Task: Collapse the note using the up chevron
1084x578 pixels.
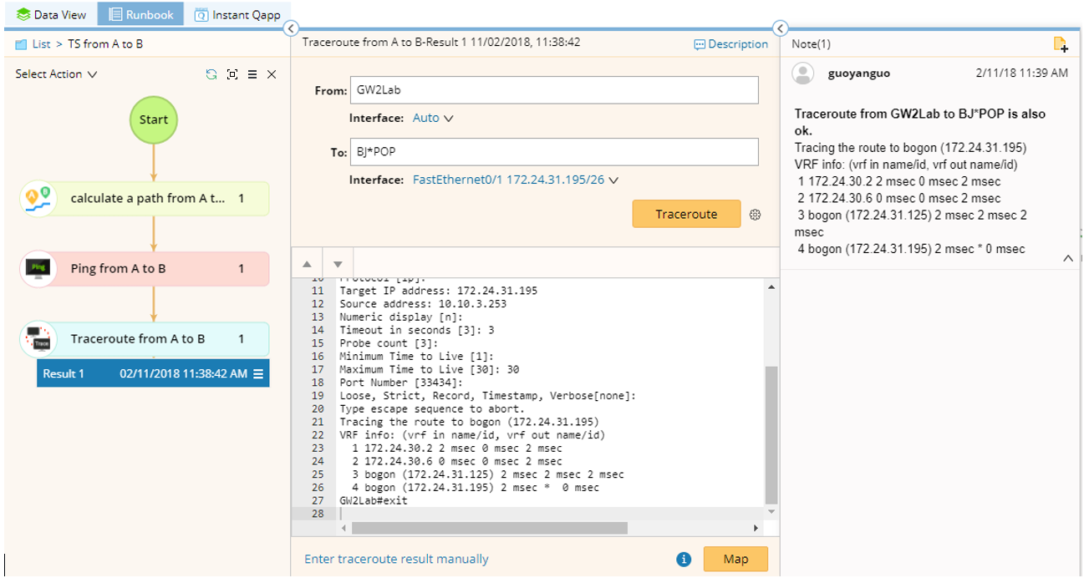Action: [x=1067, y=259]
